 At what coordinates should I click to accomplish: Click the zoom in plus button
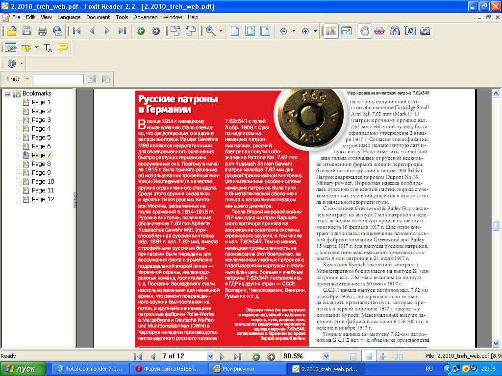pos(305,31)
